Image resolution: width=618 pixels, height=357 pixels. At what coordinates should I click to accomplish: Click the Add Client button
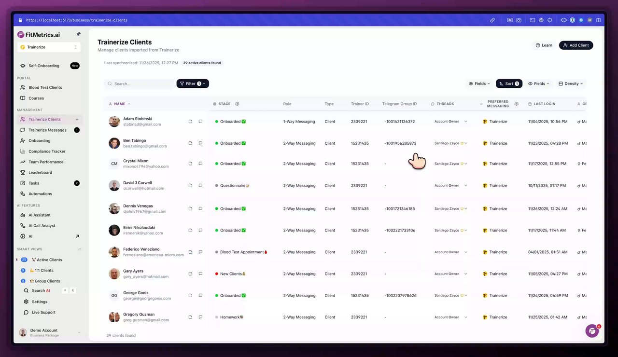click(x=576, y=45)
